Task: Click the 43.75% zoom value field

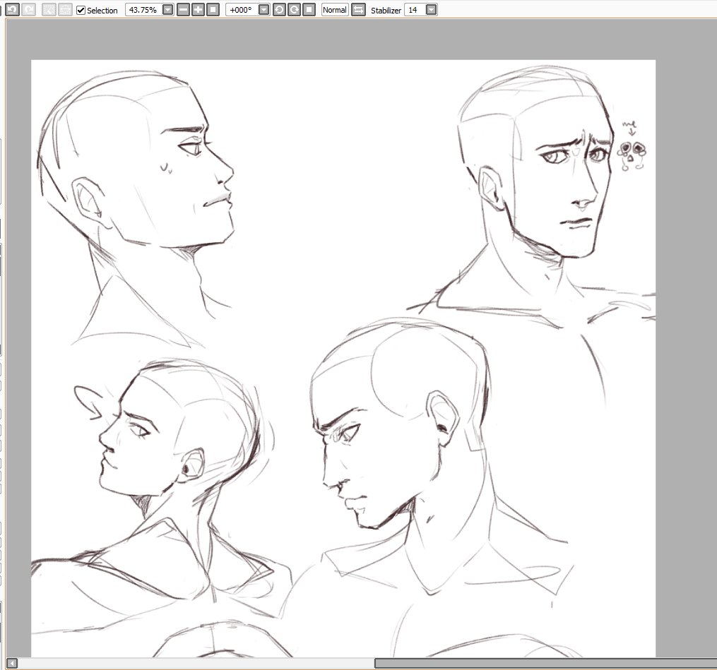Action: click(x=143, y=10)
